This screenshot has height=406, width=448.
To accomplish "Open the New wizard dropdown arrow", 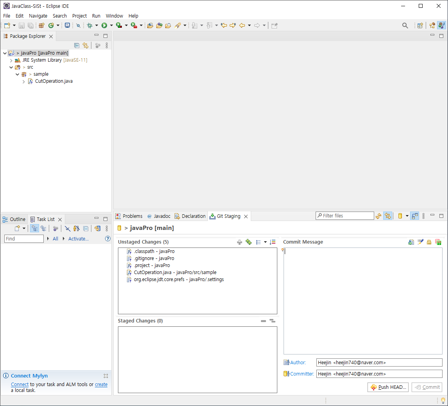I will pos(14,25).
